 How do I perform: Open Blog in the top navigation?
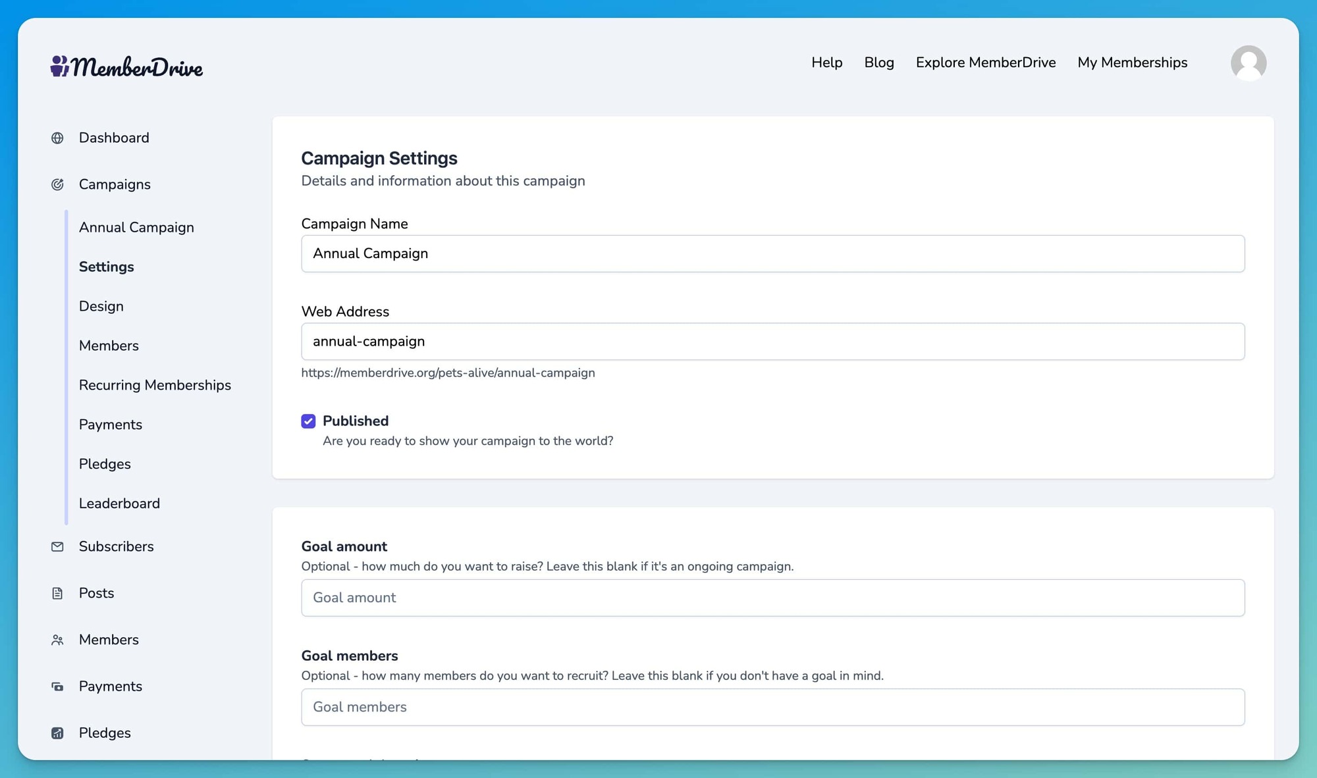879,63
